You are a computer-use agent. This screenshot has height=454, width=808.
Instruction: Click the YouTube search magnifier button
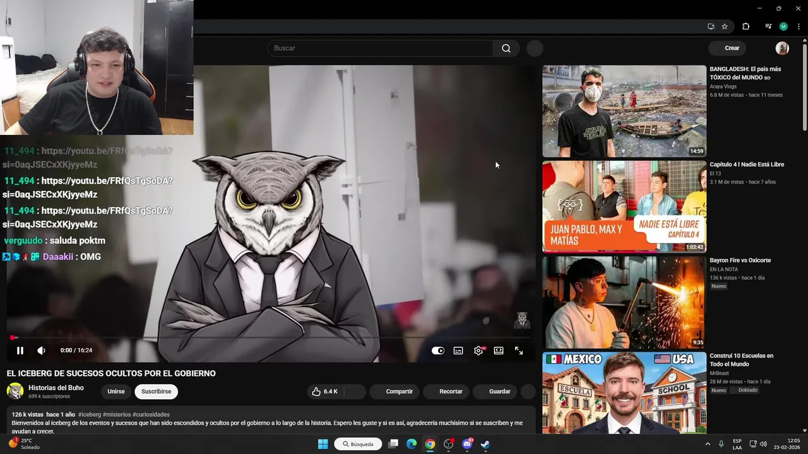pyautogui.click(x=506, y=49)
